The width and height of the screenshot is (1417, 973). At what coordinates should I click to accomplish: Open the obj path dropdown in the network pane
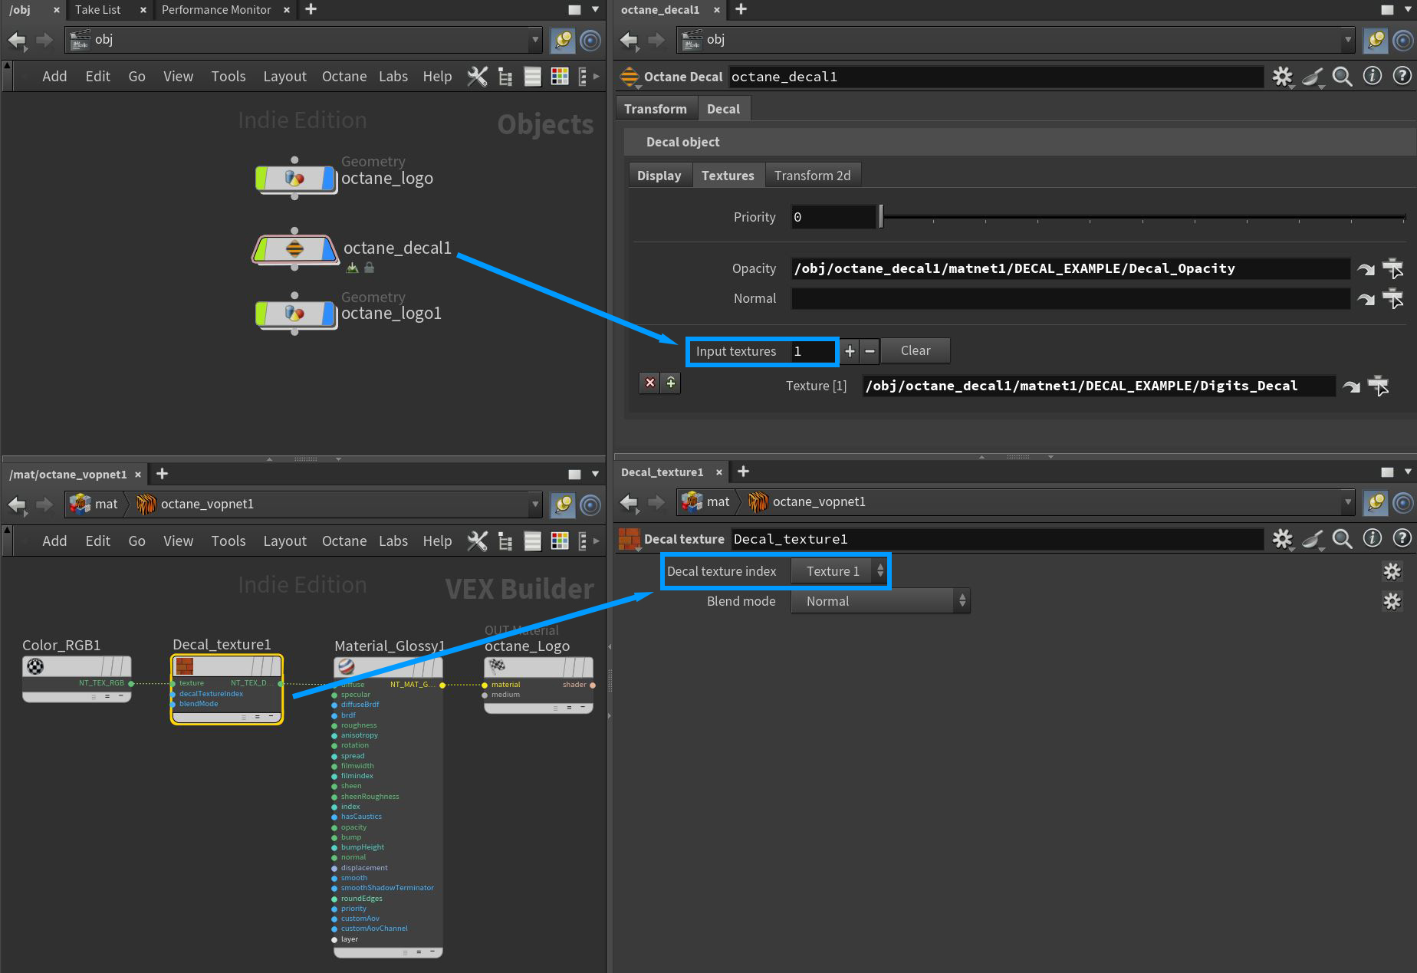[x=534, y=40]
